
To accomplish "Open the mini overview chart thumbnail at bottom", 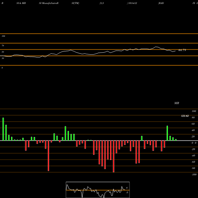I will coord(98,190).
